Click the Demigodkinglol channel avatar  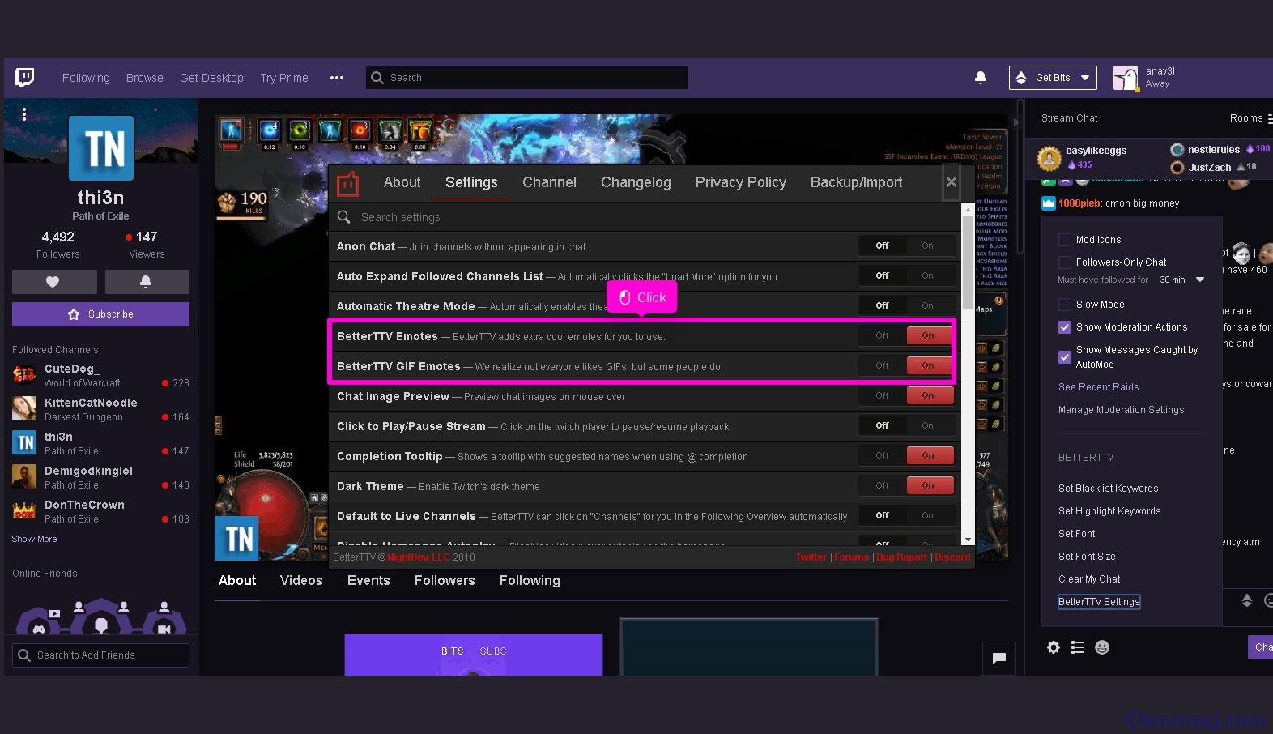click(24, 476)
